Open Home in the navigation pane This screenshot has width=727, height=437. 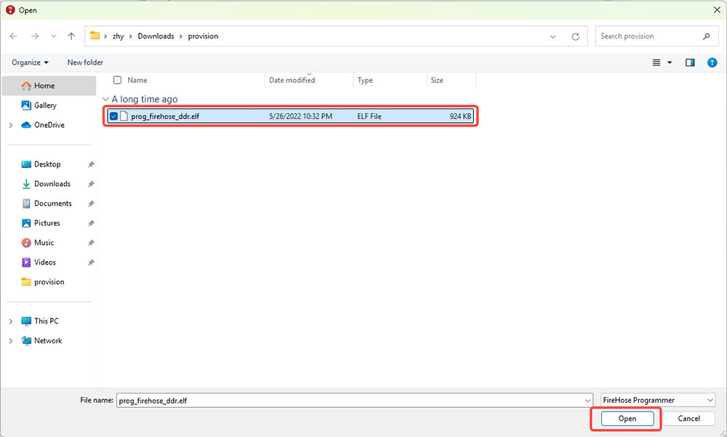49,86
